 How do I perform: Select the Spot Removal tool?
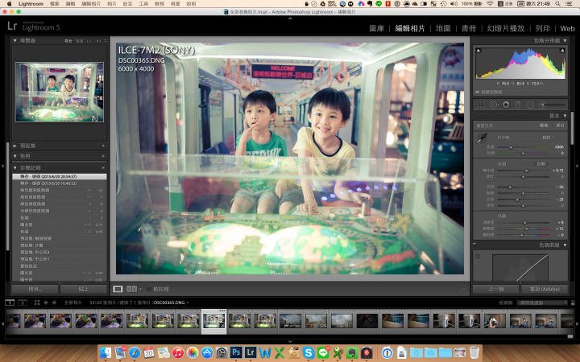(493, 105)
